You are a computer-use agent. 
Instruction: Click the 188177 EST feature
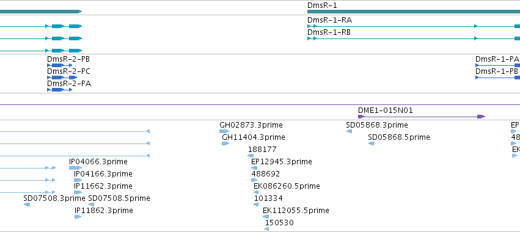[x=251, y=156]
